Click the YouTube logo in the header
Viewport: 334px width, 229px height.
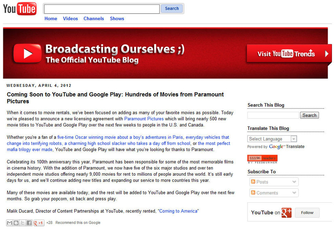click(19, 8)
